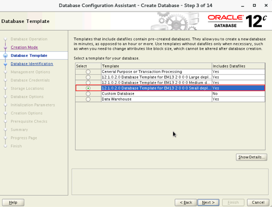Screen dimensions: 272x207
Task: Click the 'Yes' datafiles cell for Data Warehouse
Action: (x=238, y=99)
